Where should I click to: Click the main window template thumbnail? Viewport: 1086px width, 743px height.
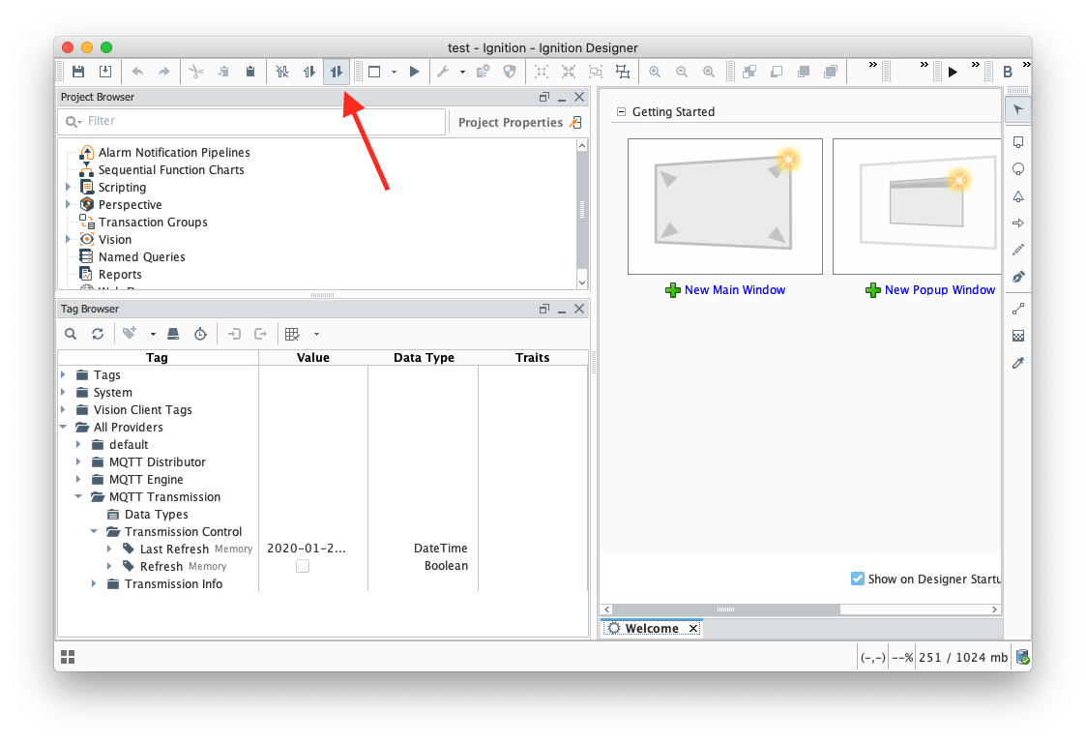pyautogui.click(x=725, y=206)
